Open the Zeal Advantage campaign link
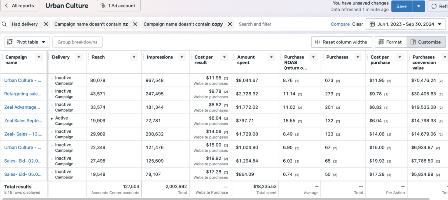448x200 pixels. point(22,107)
